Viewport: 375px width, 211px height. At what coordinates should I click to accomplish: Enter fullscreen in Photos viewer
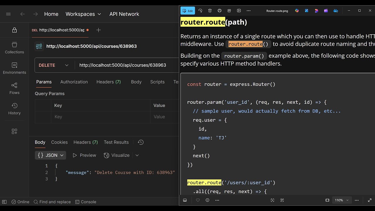(x=369, y=200)
